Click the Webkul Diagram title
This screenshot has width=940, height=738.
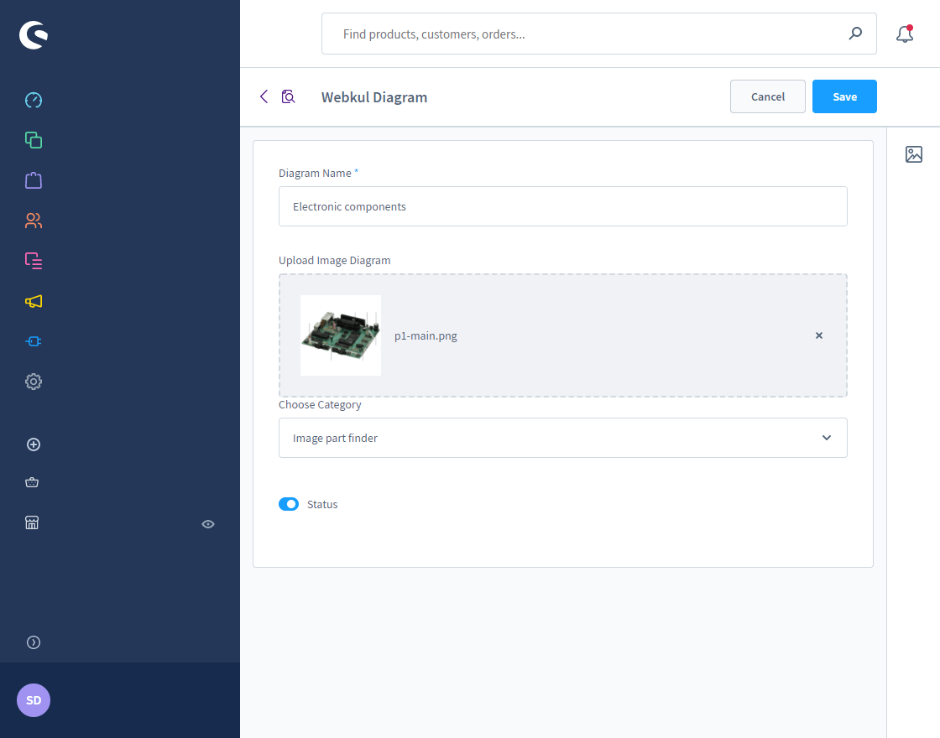coord(374,97)
